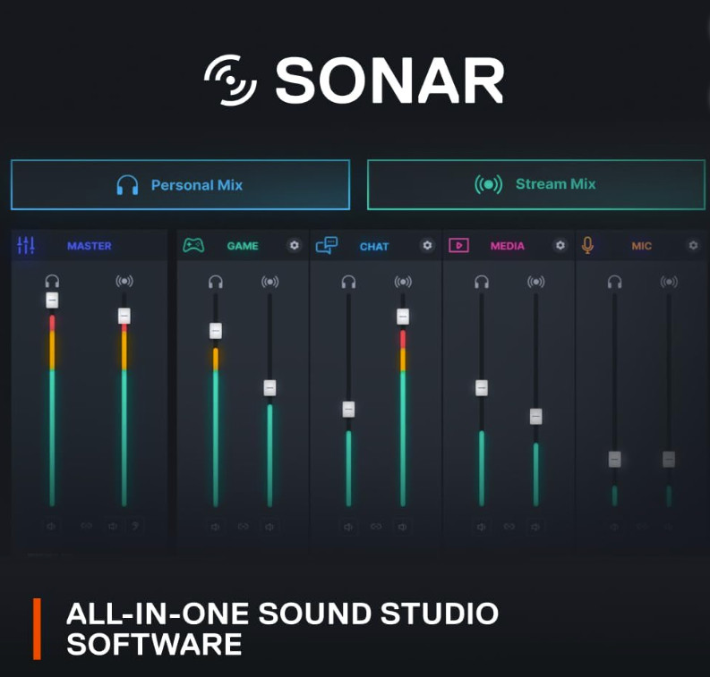Image resolution: width=710 pixels, height=677 pixels.
Task: Mute Chat in the personal mix
Action: (x=348, y=527)
